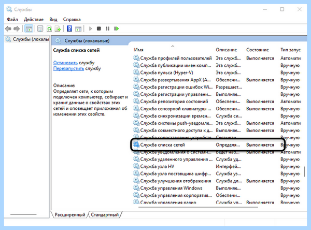Switch to the Стандартный tab
311x230 pixels.
click(x=105, y=214)
